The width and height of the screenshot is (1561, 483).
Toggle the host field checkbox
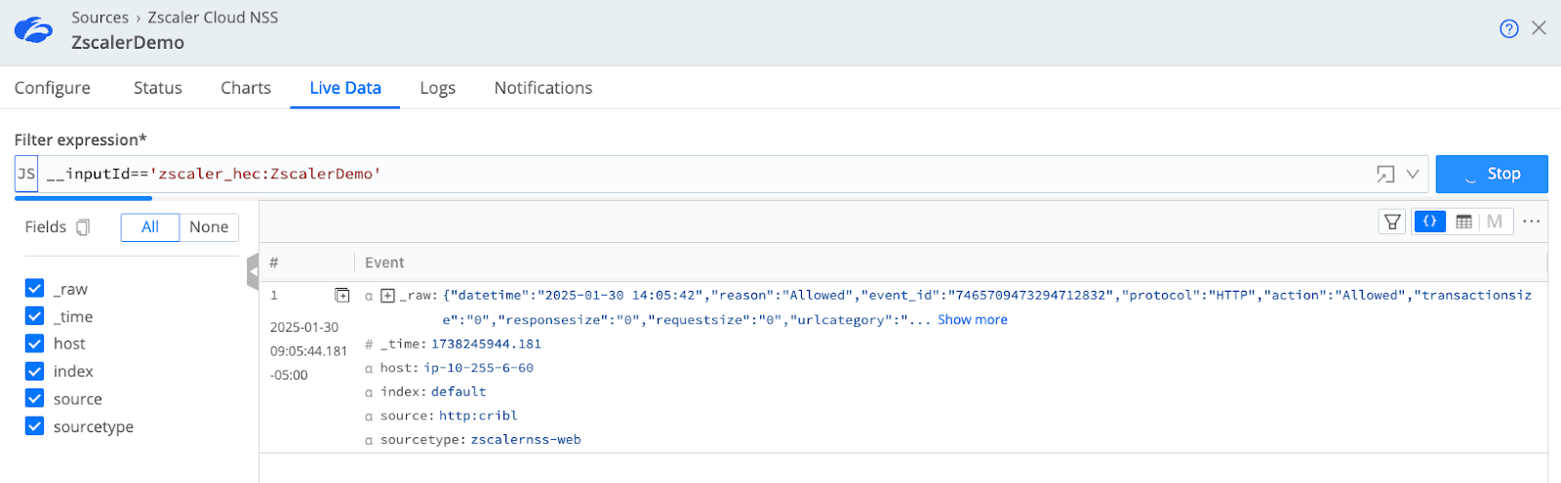click(x=35, y=343)
